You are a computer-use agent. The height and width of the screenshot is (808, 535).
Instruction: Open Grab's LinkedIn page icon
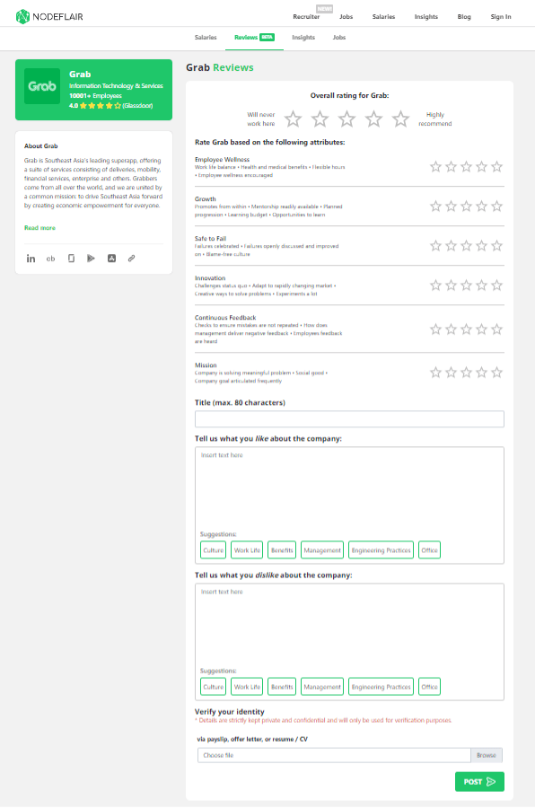pyautogui.click(x=31, y=259)
